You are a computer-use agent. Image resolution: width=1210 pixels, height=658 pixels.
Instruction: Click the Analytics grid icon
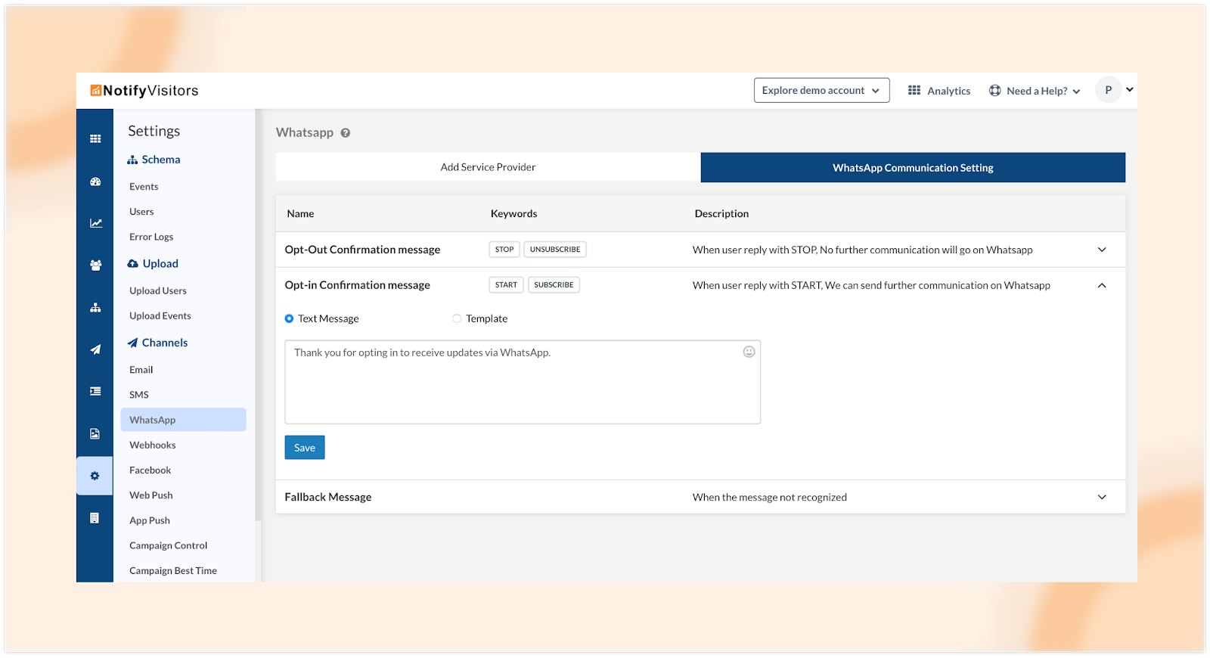pos(914,90)
